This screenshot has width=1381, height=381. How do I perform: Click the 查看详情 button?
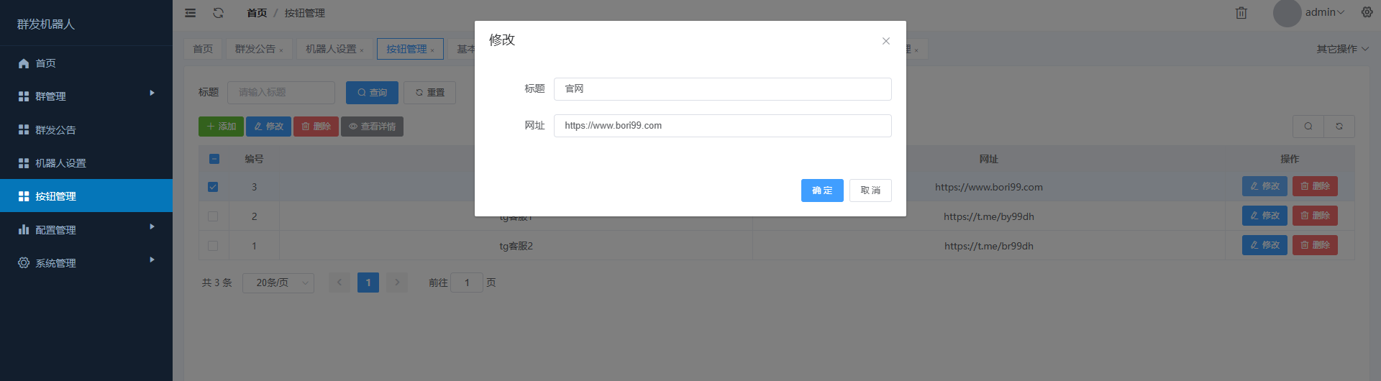[x=372, y=127]
